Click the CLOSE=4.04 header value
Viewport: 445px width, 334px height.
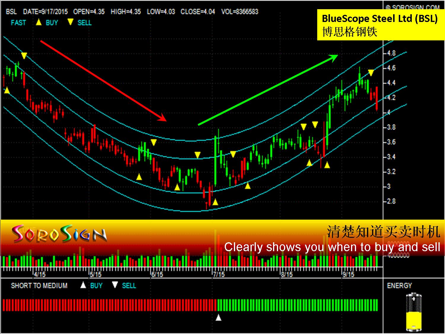(x=198, y=12)
